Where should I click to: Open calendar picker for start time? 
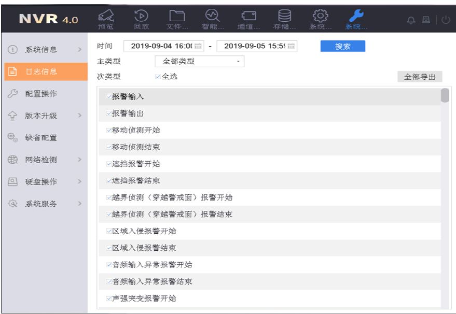point(198,46)
